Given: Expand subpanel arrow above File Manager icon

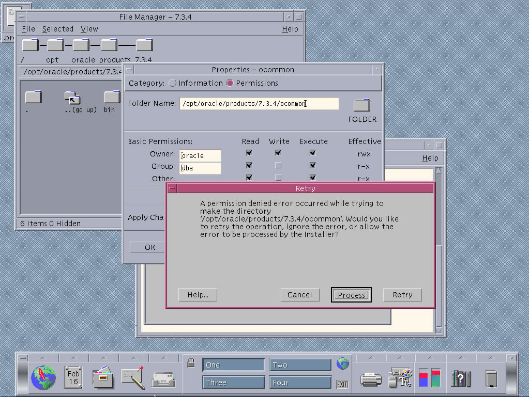Looking at the screenshot, I should coord(104,358).
